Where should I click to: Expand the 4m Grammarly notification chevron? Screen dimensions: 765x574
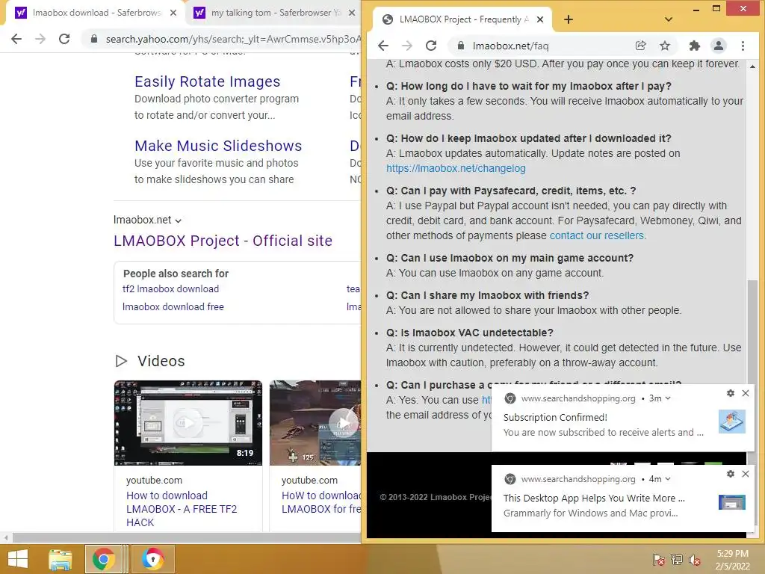pos(668,479)
